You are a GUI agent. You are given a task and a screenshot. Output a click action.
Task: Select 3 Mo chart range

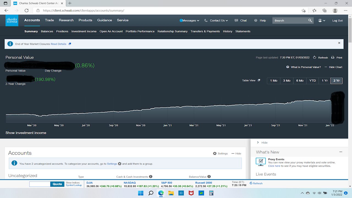pos(287,81)
